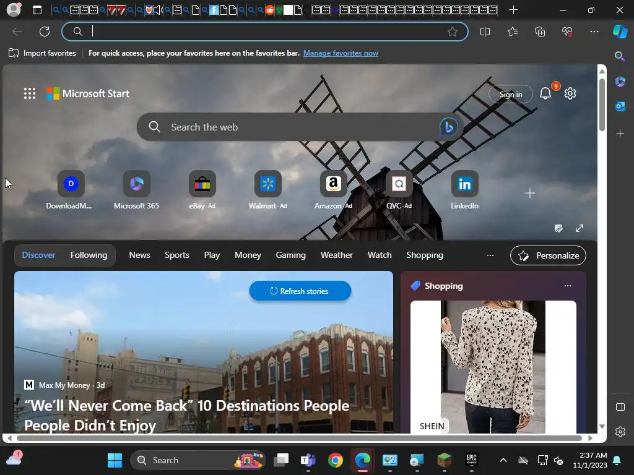
Task: Open the Copilot icon in top corner
Action: pyautogui.click(x=620, y=32)
